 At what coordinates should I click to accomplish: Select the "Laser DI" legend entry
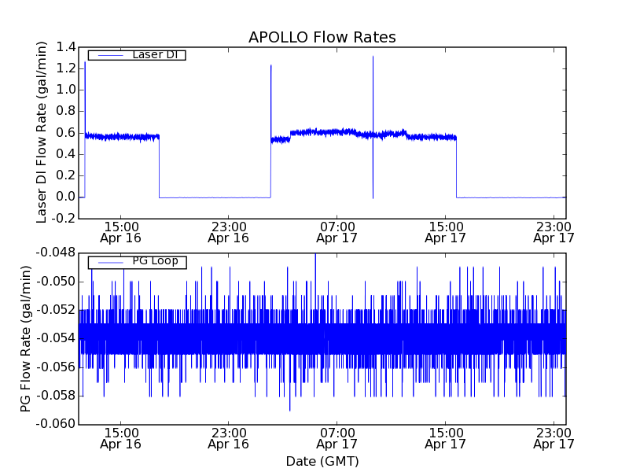tap(137, 54)
